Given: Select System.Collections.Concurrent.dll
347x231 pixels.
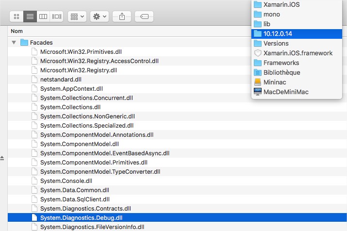Looking at the screenshot, I should pos(86,98).
